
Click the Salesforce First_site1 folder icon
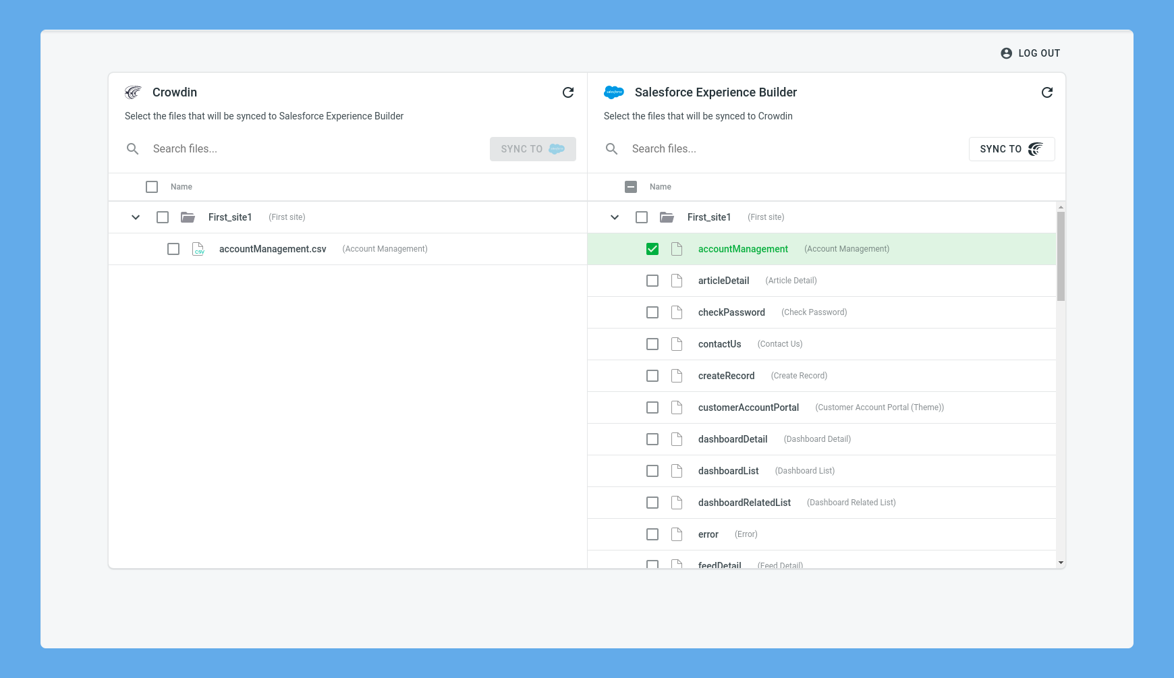click(667, 217)
